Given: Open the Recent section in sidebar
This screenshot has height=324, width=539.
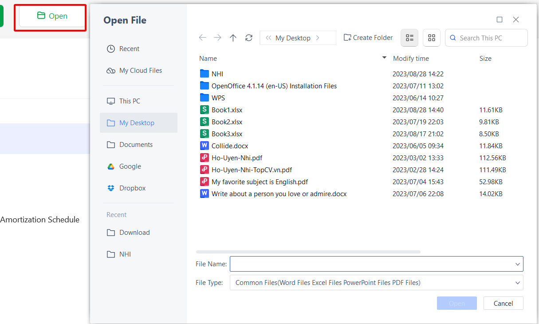Looking at the screenshot, I should click(129, 49).
